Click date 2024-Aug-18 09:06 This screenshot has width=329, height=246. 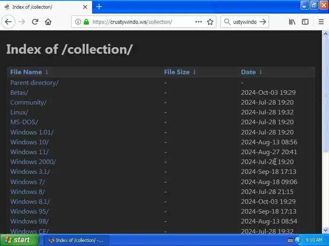pyautogui.click(x=269, y=182)
